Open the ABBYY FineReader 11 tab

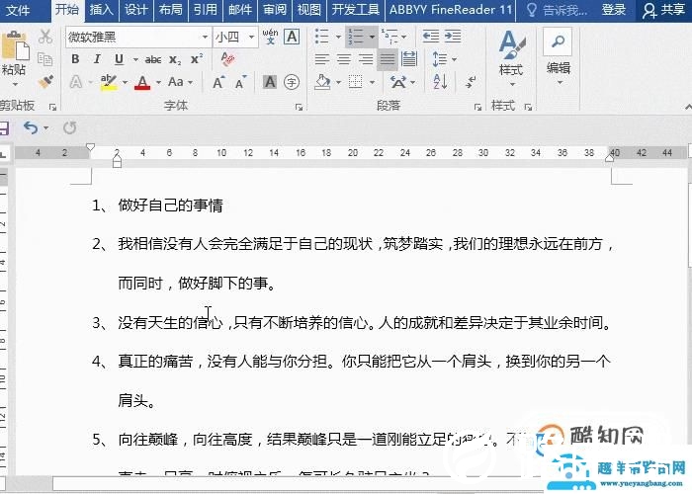coord(451,10)
